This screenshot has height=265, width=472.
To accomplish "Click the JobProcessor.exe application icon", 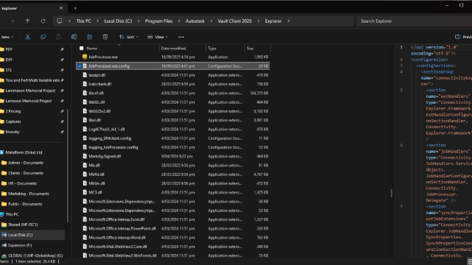I will [x=85, y=57].
